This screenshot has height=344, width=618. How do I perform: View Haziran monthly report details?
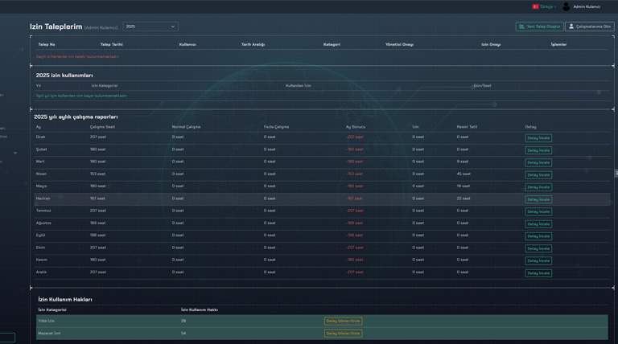[538, 199]
